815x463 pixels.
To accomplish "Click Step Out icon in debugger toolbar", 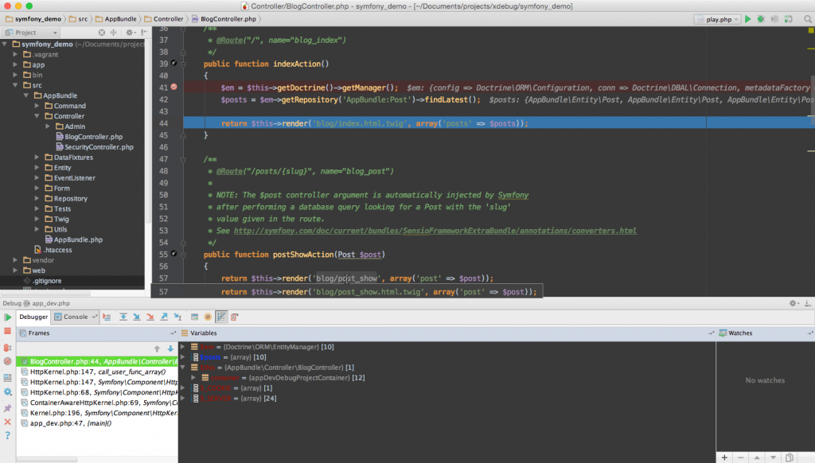I will tap(164, 317).
